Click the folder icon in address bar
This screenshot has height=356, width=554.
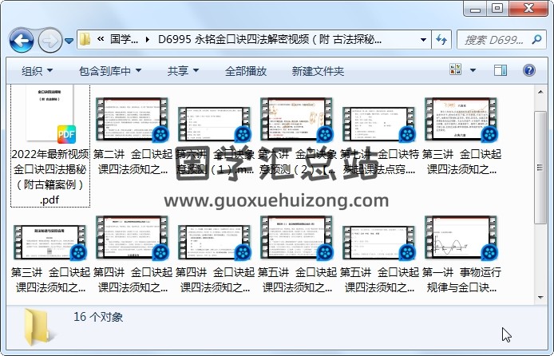(x=85, y=39)
